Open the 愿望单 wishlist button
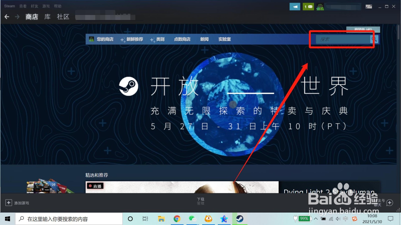 pyautogui.click(x=363, y=29)
